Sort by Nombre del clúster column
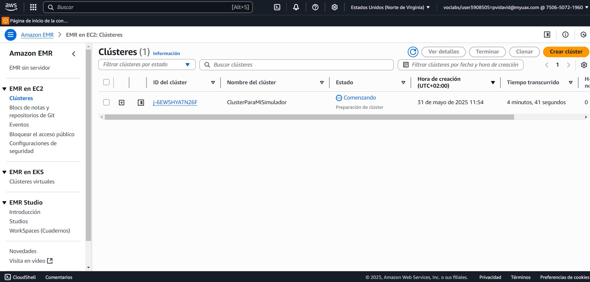The width and height of the screenshot is (590, 282). point(322,82)
